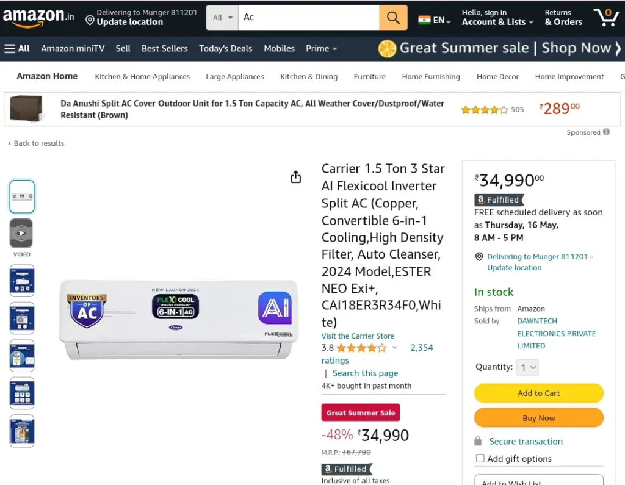
Task: Click the star rating icons under title
Action: [361, 348]
